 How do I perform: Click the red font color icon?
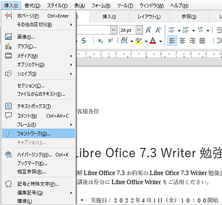(153, 41)
